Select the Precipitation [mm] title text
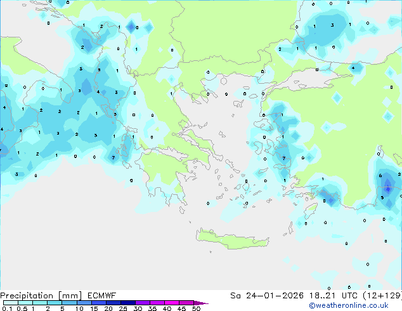Image resolution: width=402 pixels, height=311 pixels. (41, 296)
